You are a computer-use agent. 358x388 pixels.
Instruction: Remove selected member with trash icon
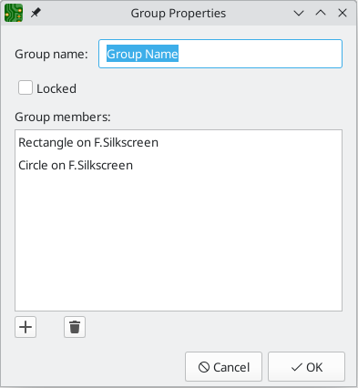tap(75, 327)
